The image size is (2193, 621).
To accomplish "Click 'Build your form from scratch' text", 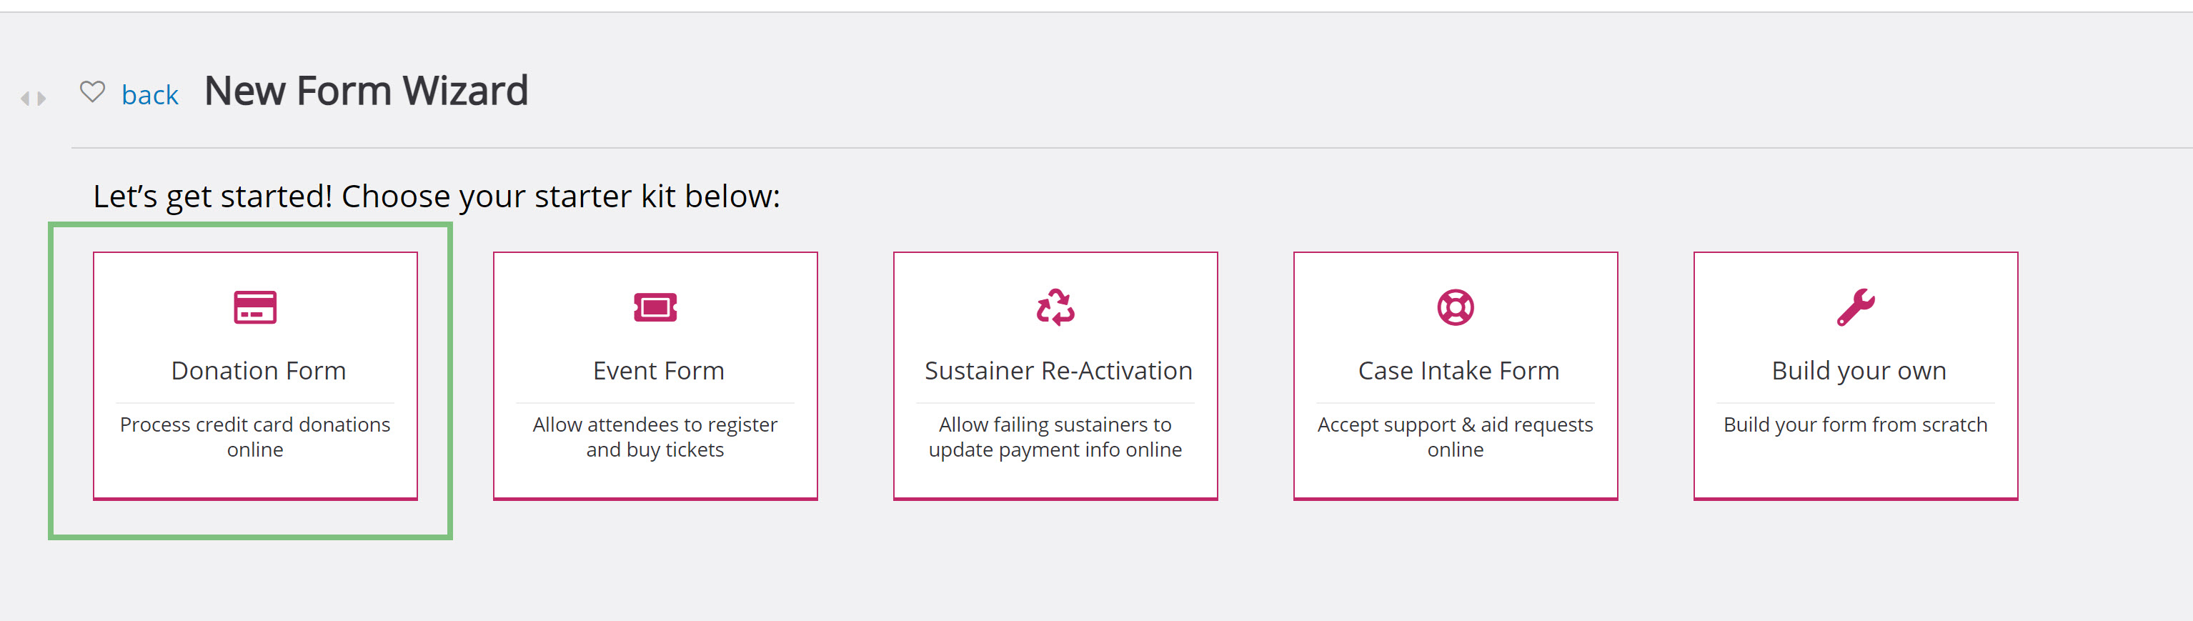I will 1856,424.
